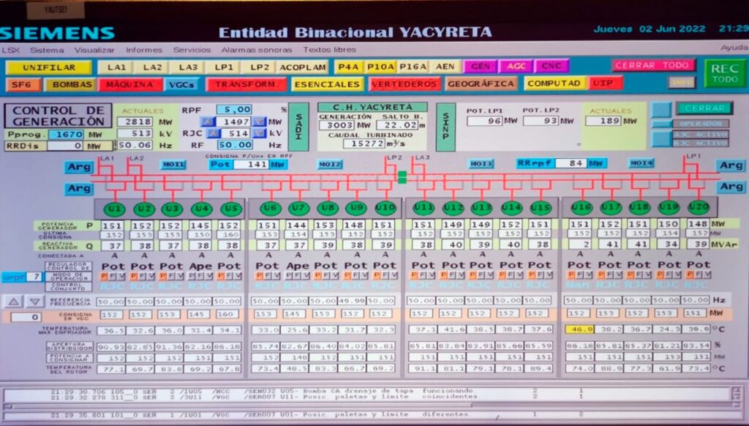Select generator unit U12 circle
This screenshot has width=749, height=426.
453,208
